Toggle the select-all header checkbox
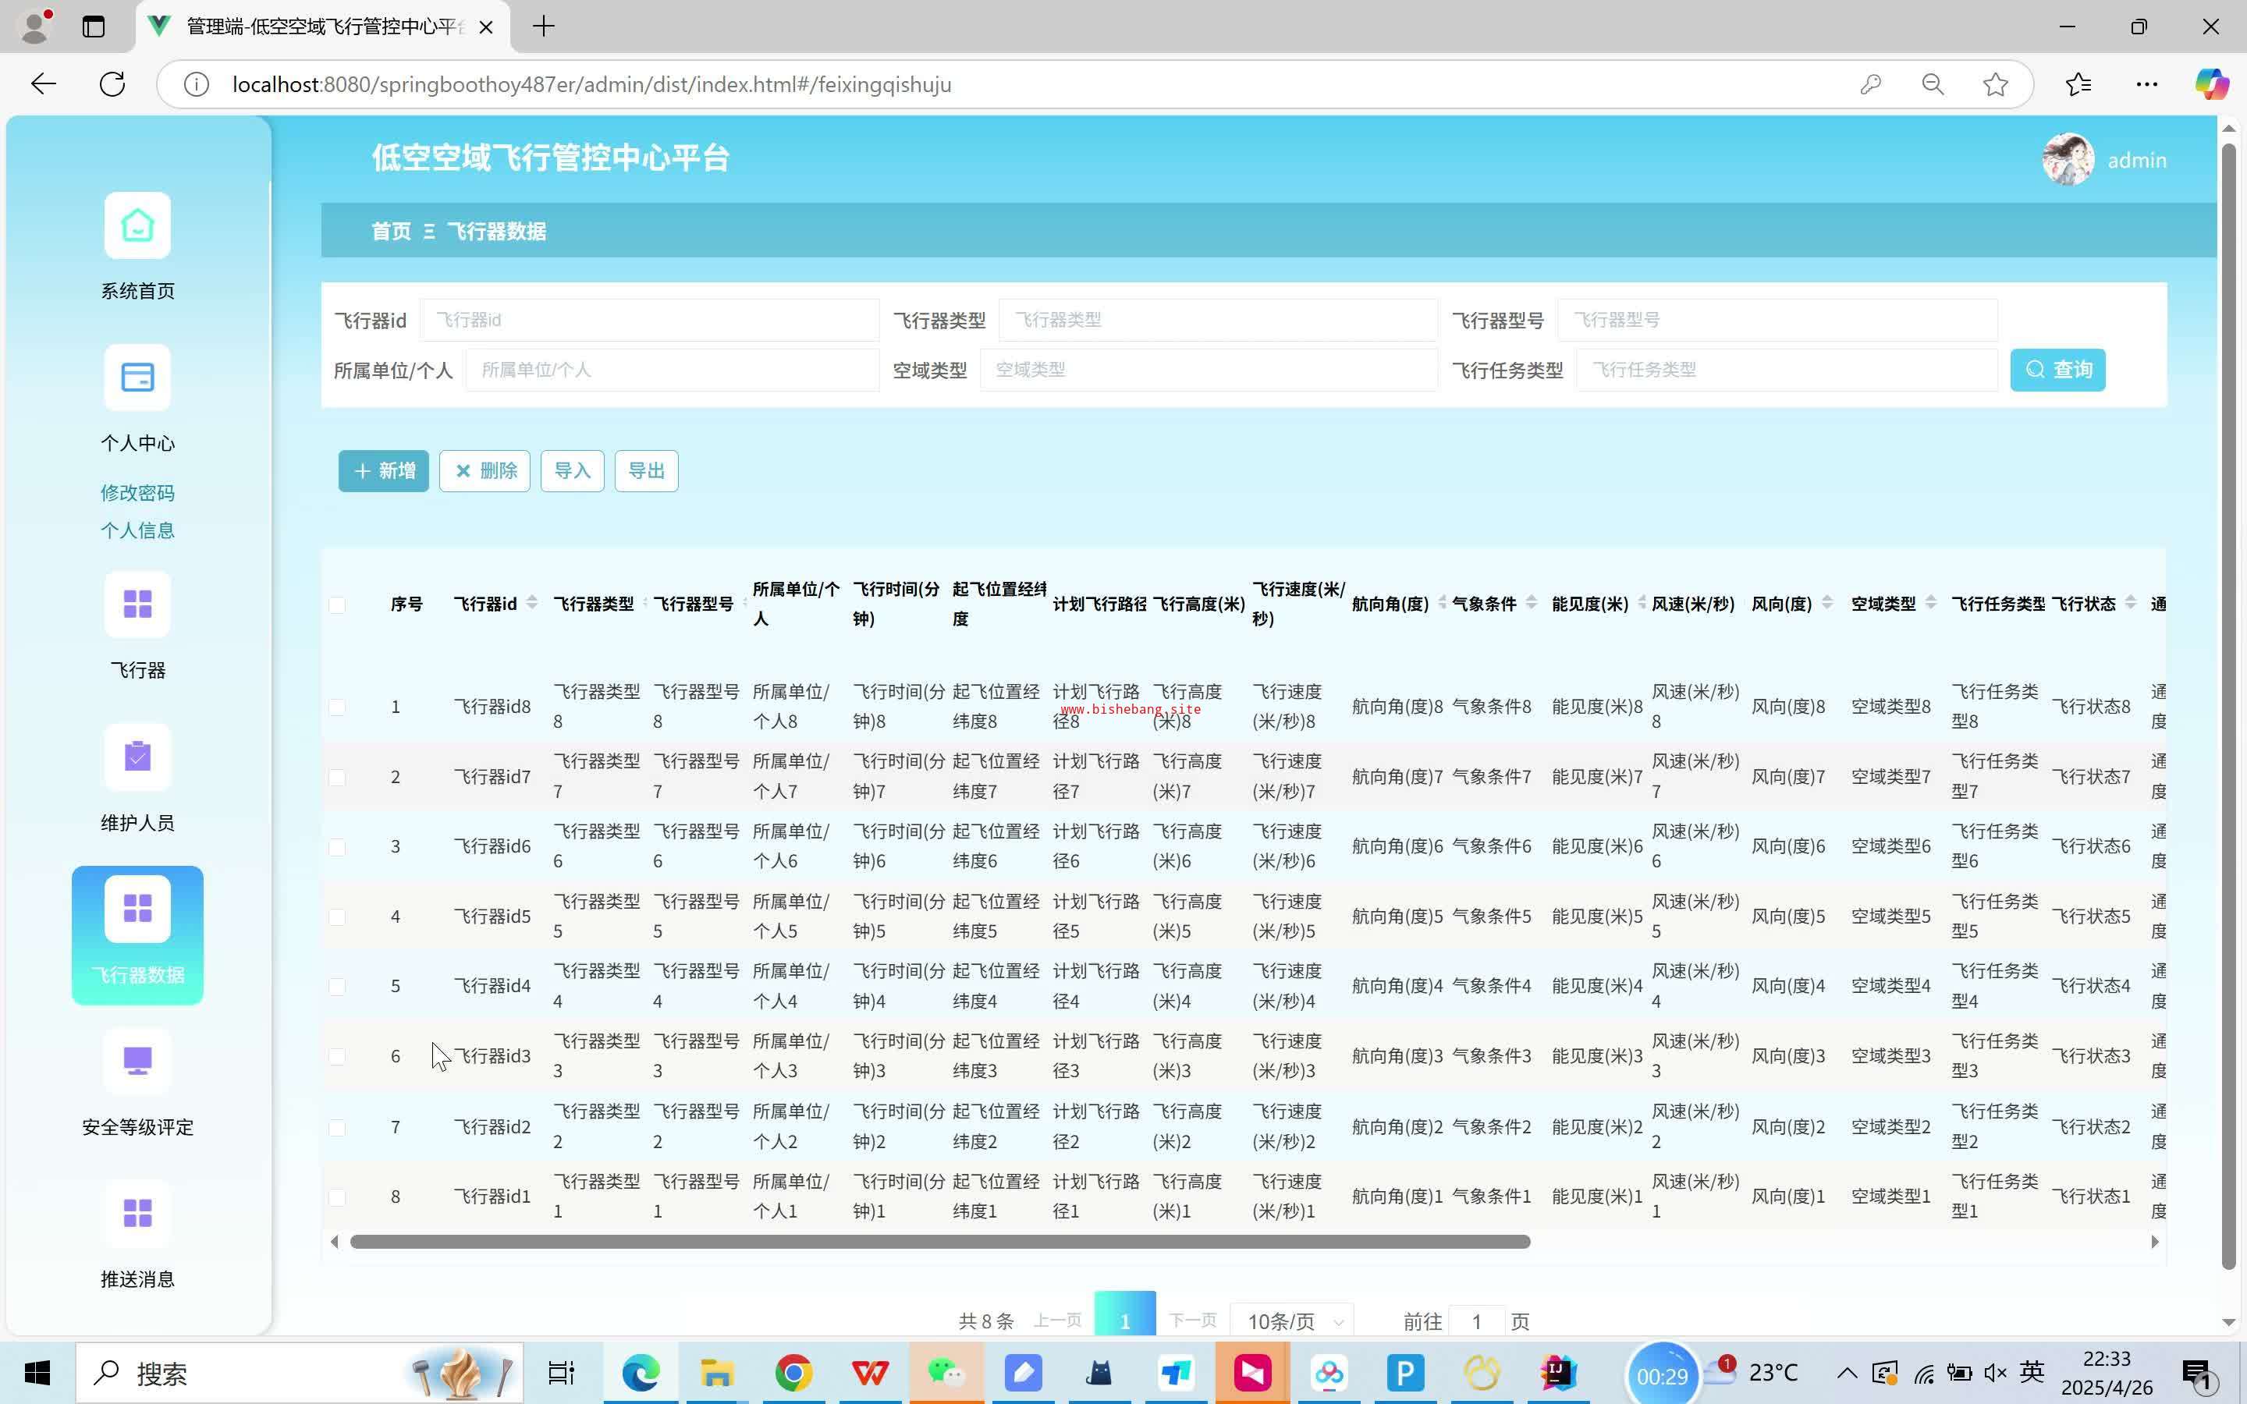The height and width of the screenshot is (1404, 2247). 337,604
